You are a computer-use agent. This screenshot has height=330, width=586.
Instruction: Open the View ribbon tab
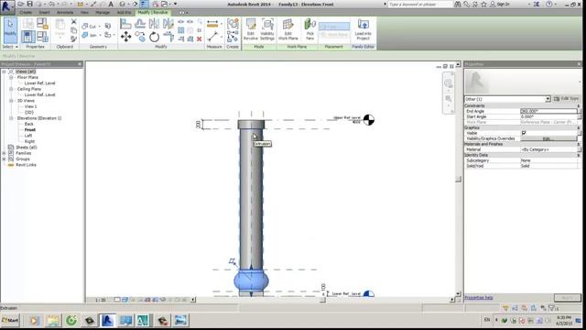pos(84,12)
